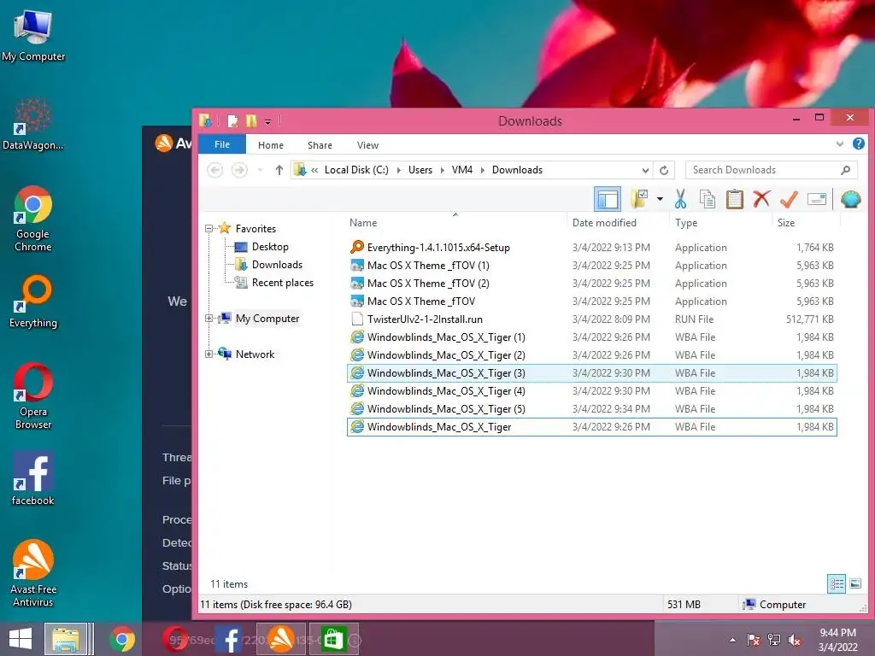The width and height of the screenshot is (875, 656).
Task: Open Avast Free Antivirus desktop shortcut
Action: [33, 573]
